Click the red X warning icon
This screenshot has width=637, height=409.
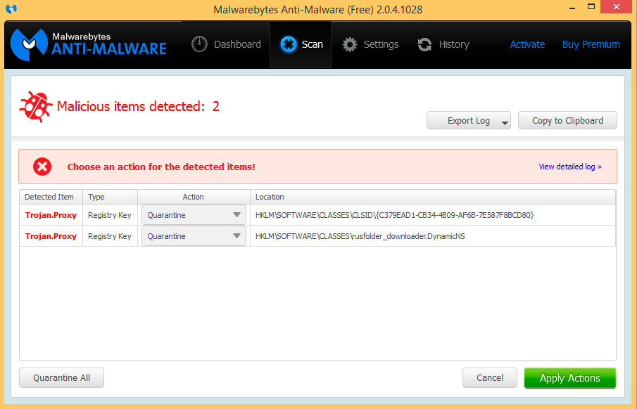click(42, 167)
